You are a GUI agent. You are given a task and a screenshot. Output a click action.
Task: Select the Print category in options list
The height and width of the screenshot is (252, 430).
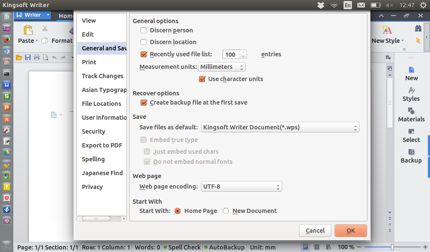(x=89, y=62)
